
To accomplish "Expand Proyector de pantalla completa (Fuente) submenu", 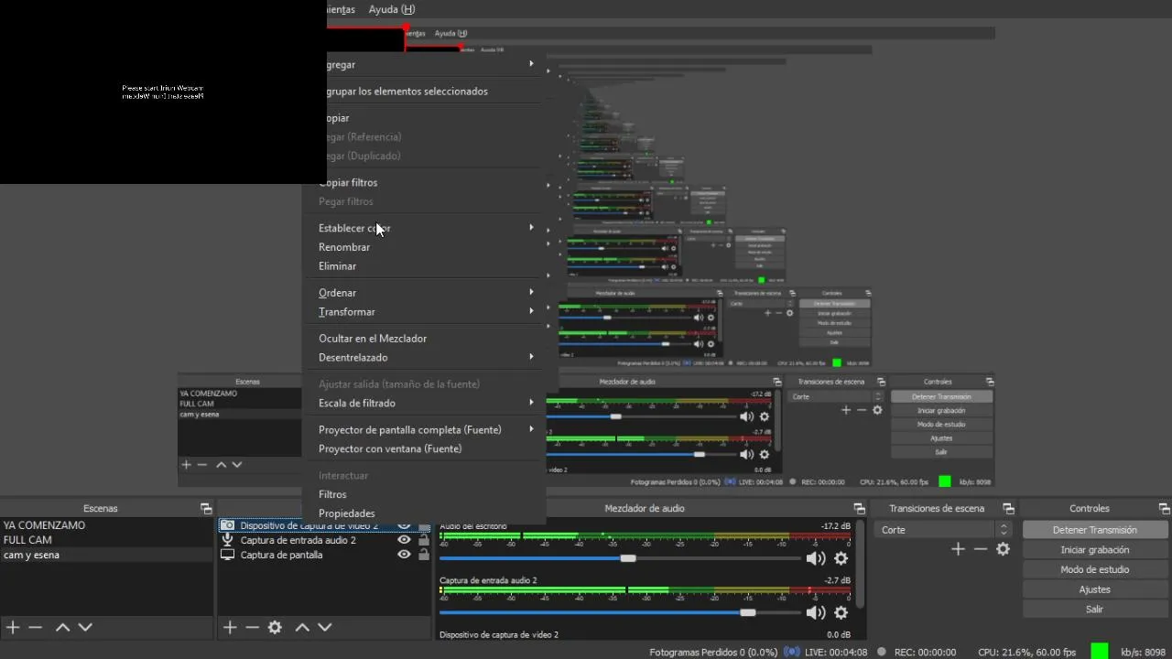I will pyautogui.click(x=531, y=429).
